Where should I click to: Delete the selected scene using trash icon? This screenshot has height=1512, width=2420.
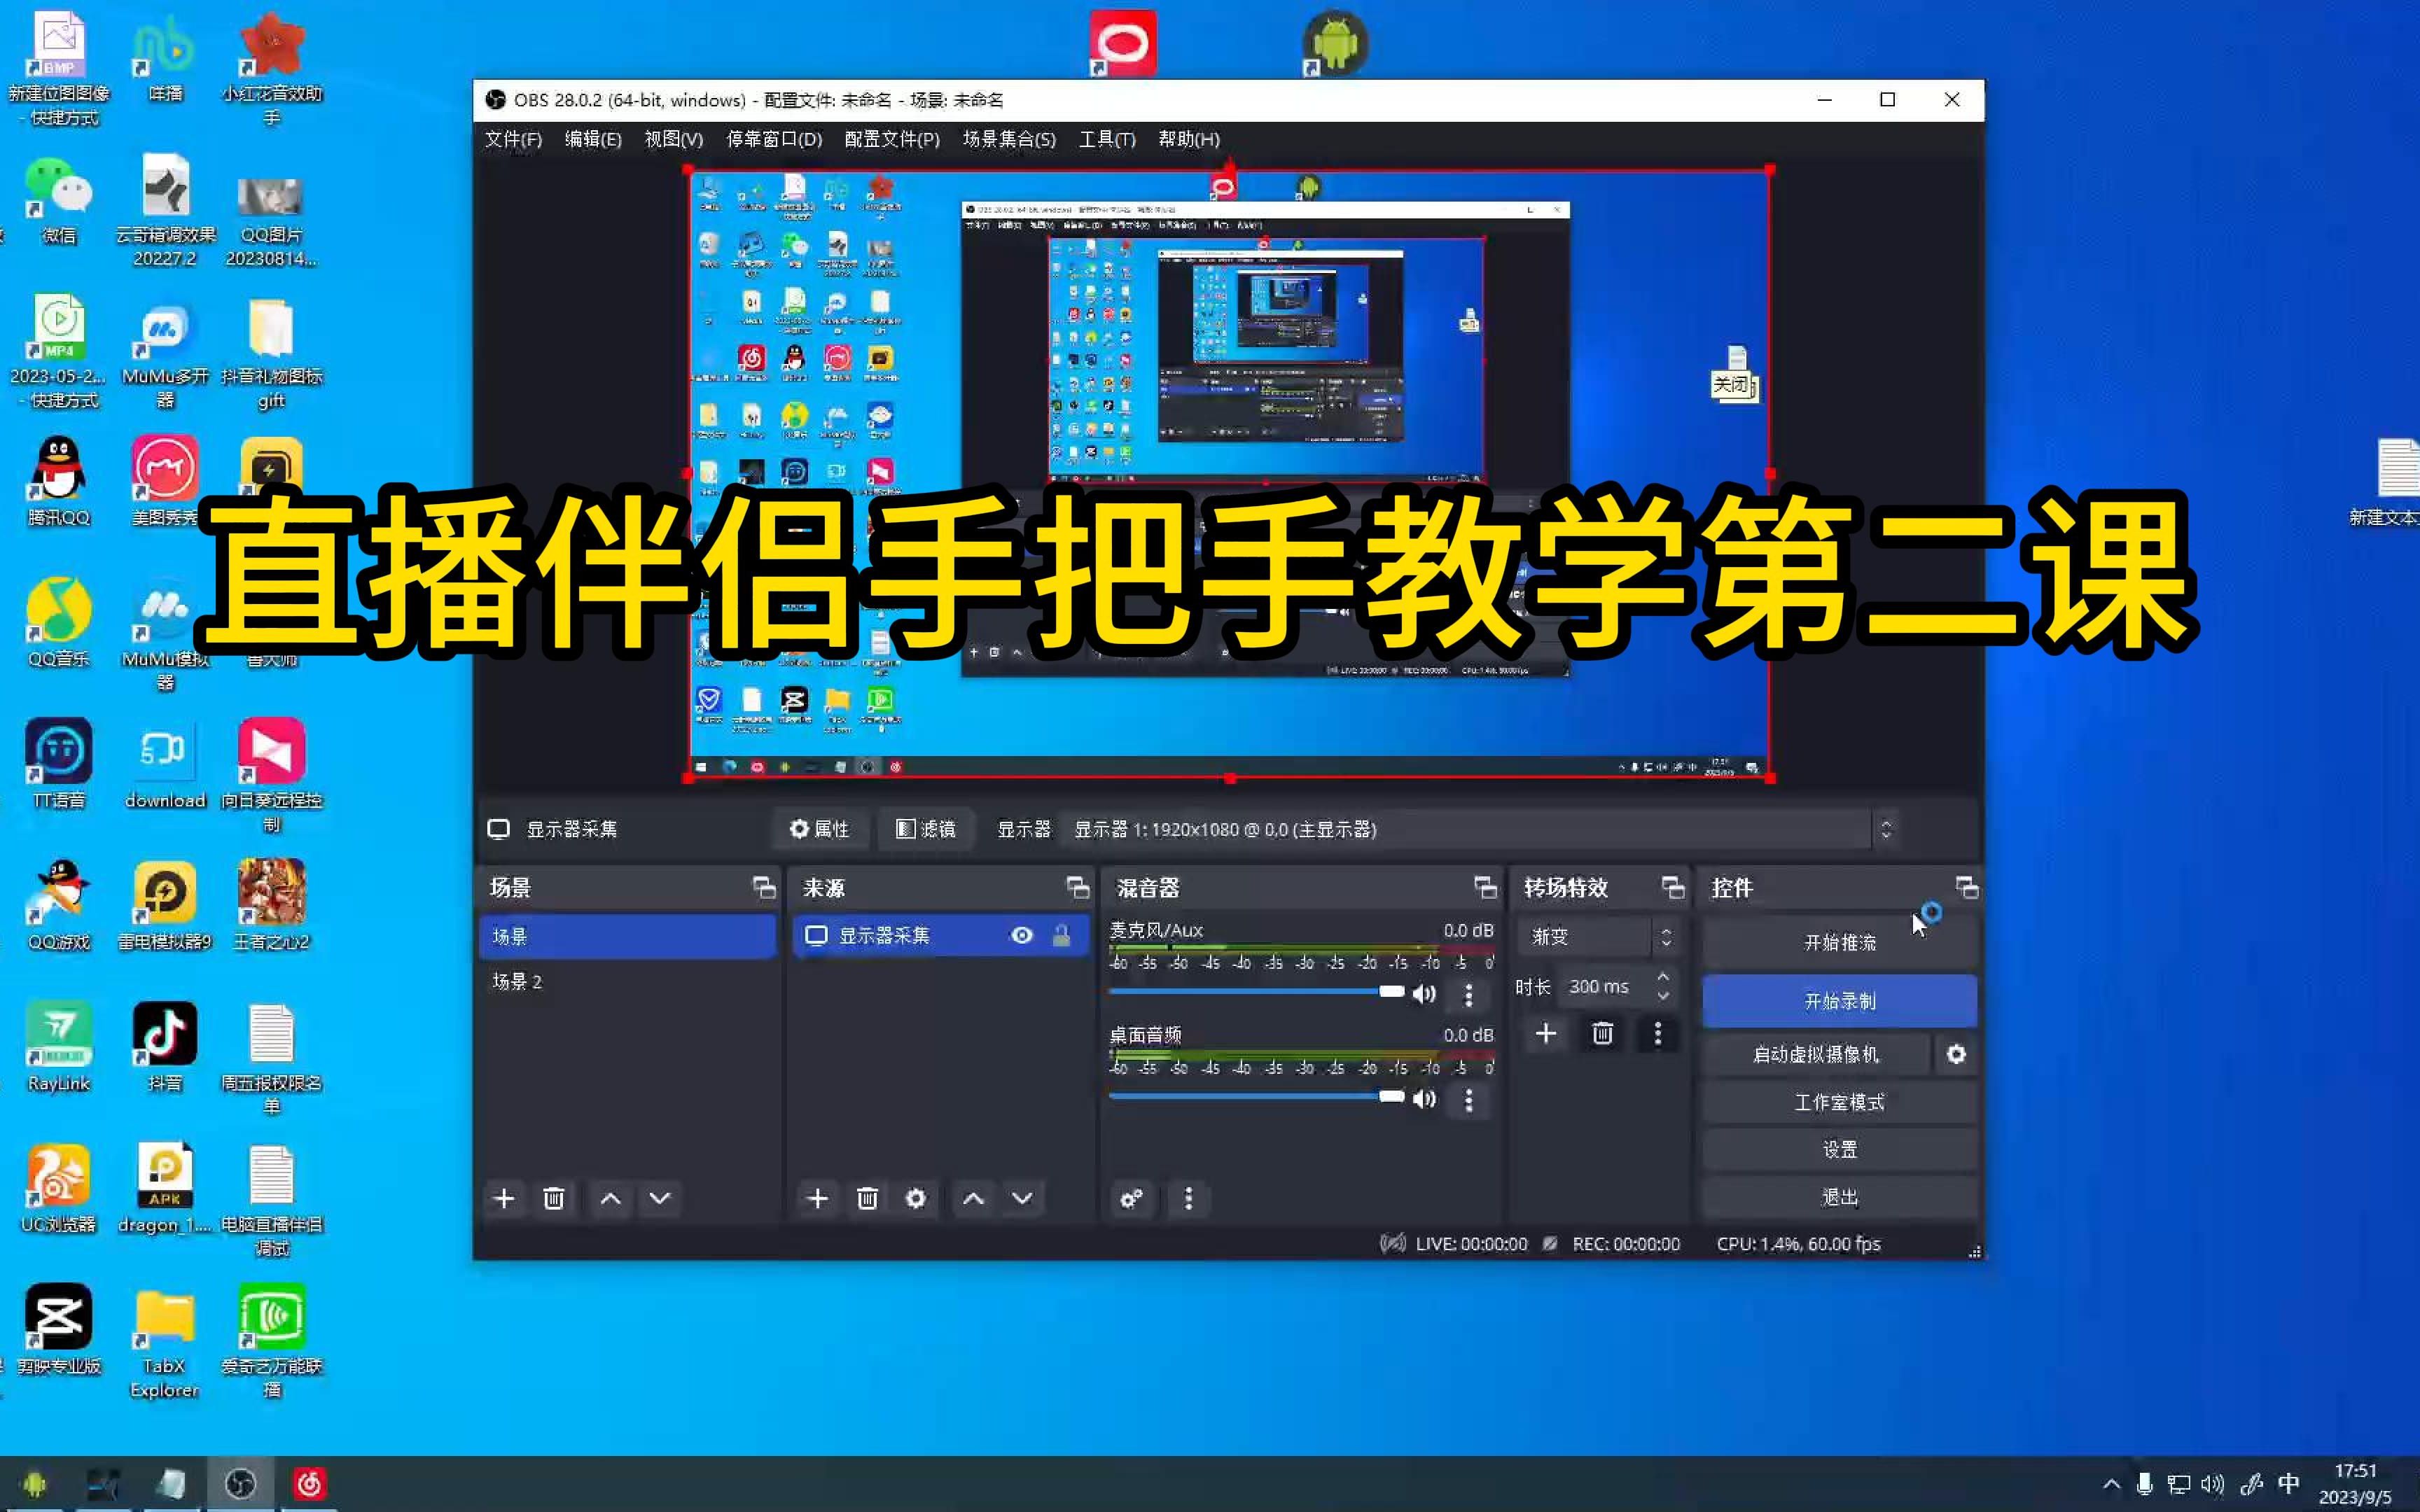(554, 1198)
